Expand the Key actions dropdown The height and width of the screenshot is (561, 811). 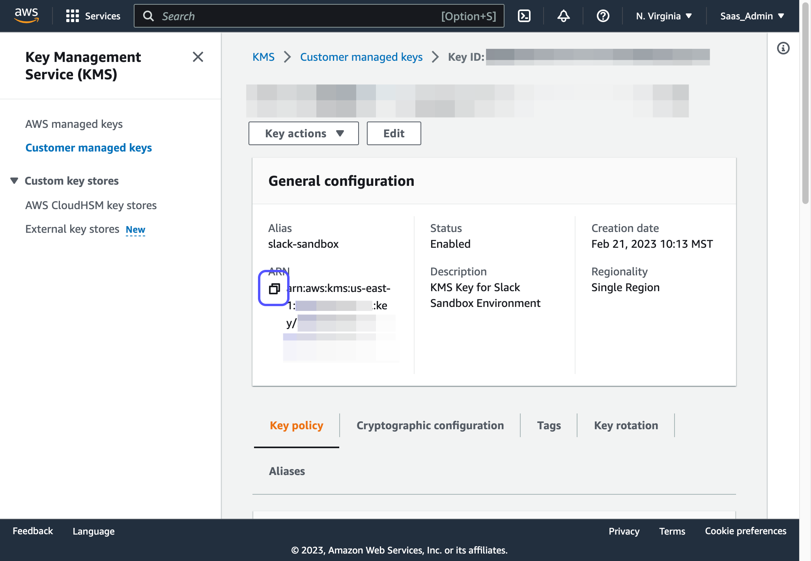[304, 133]
